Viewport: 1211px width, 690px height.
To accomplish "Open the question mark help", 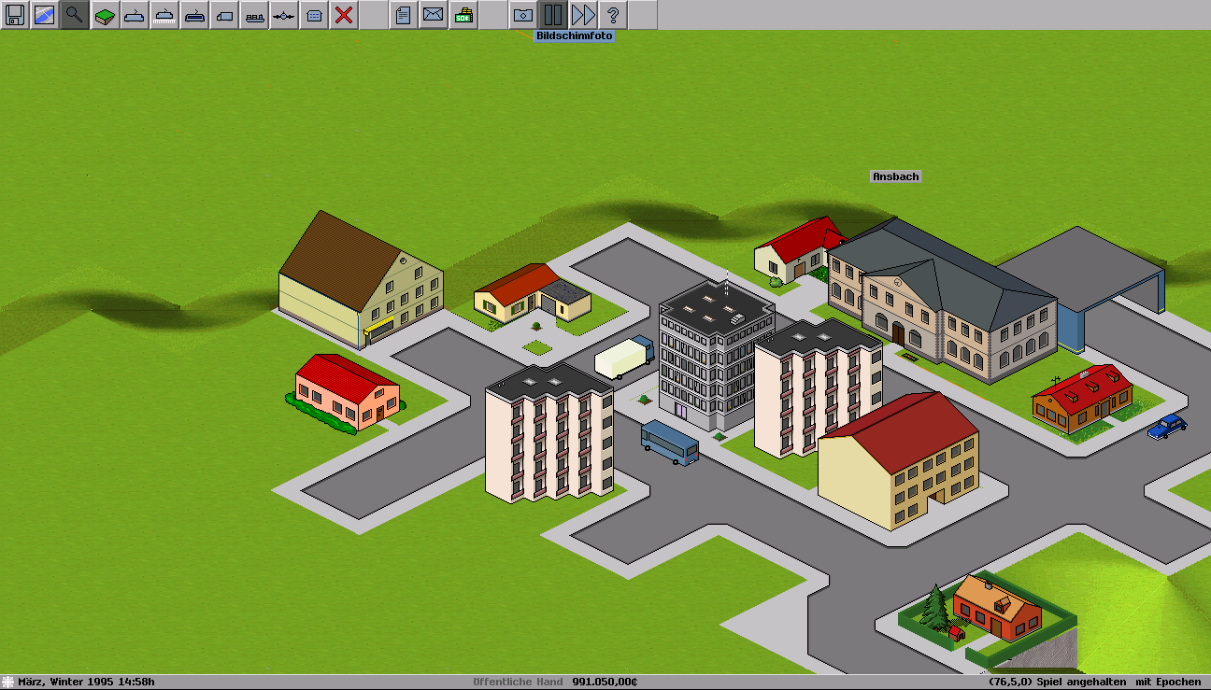I will pyautogui.click(x=613, y=15).
